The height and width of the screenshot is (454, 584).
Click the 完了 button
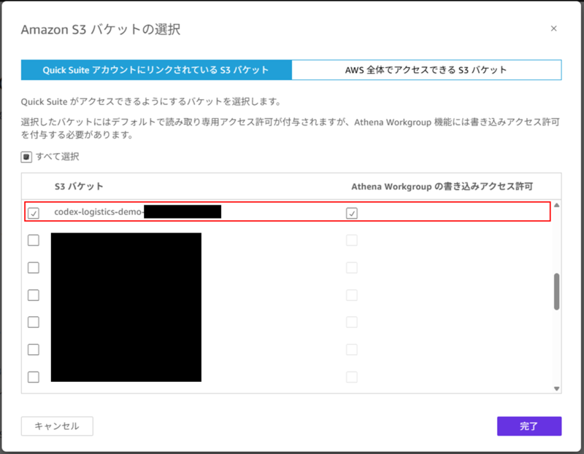point(529,426)
